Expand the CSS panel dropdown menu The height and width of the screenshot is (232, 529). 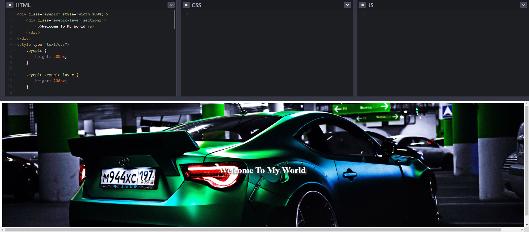tap(347, 5)
